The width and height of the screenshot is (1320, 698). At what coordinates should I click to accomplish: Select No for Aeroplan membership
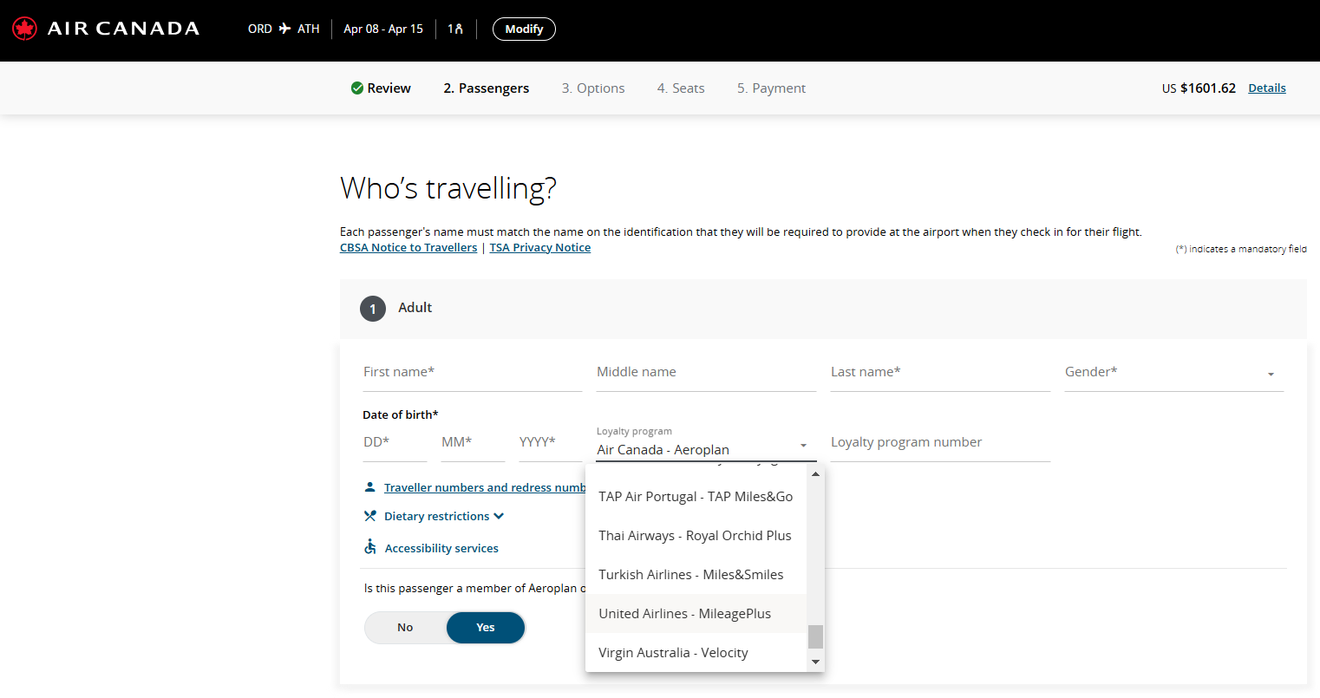pos(405,628)
